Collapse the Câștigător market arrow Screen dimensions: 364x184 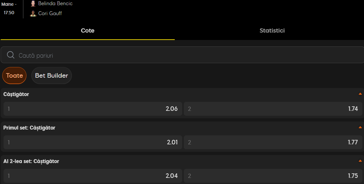click(x=360, y=94)
